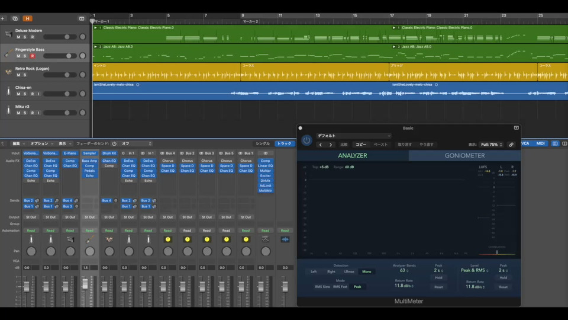Switch to the Goniometer tab
The width and height of the screenshot is (568, 320).
tap(464, 156)
